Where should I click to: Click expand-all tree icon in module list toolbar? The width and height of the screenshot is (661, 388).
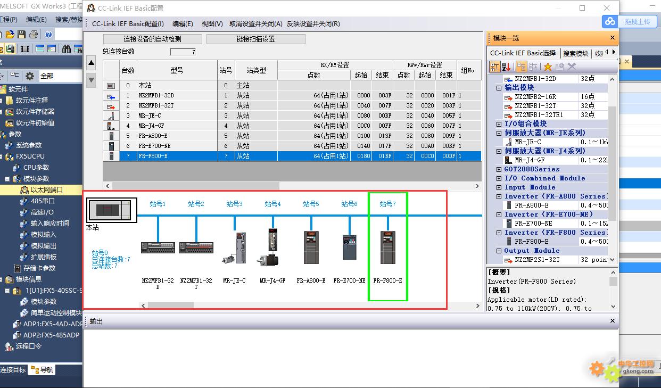click(x=522, y=67)
